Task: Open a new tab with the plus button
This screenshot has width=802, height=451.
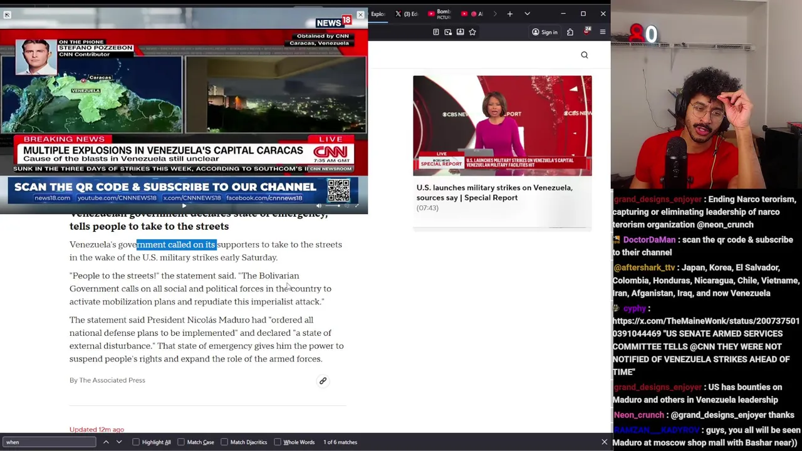Action: coord(510,14)
